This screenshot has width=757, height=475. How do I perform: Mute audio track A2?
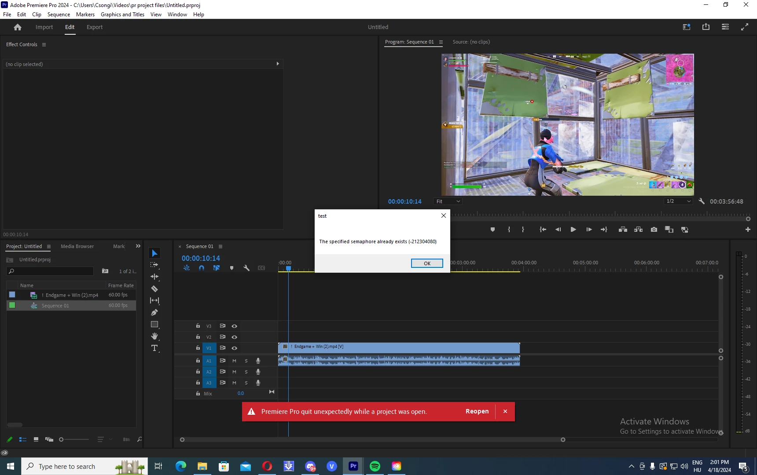point(234,372)
